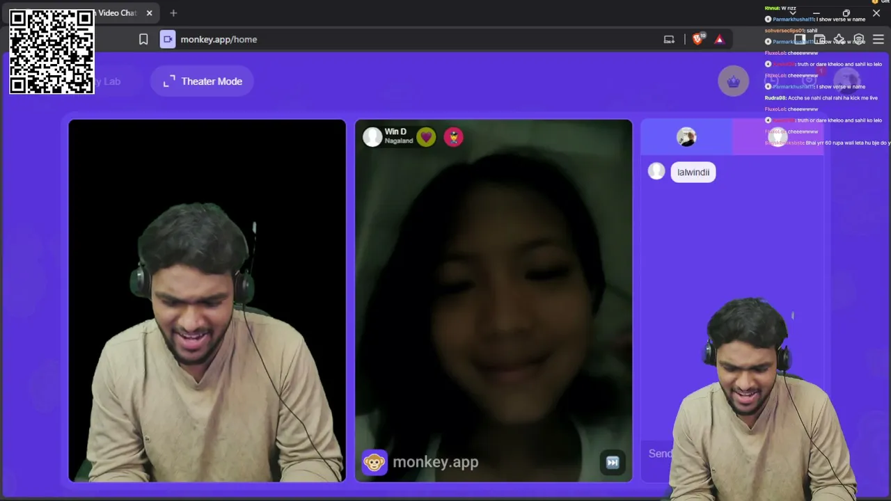
Task: Open the Brave Rewards triangle icon
Action: click(x=719, y=40)
